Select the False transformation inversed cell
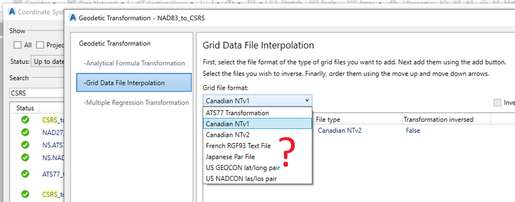Image resolution: width=515 pixels, height=202 pixels. point(412,131)
